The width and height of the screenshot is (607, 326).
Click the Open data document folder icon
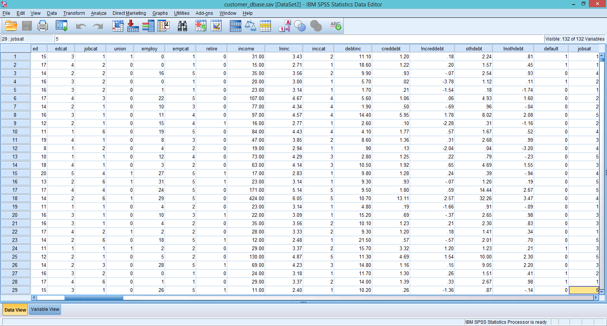pos(11,26)
